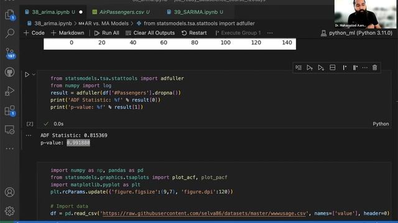Change cell language mode Python
This screenshot has width=398, height=223.
point(381,124)
